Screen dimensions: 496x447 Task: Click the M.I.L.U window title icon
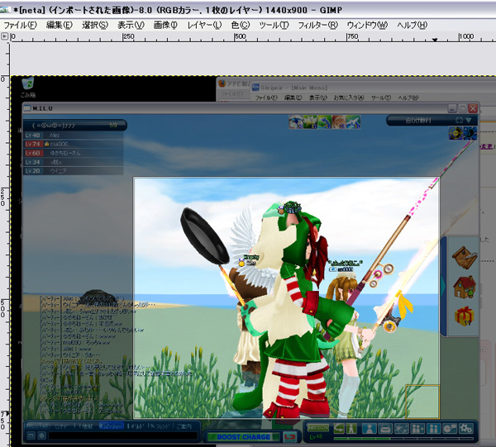click(x=27, y=108)
